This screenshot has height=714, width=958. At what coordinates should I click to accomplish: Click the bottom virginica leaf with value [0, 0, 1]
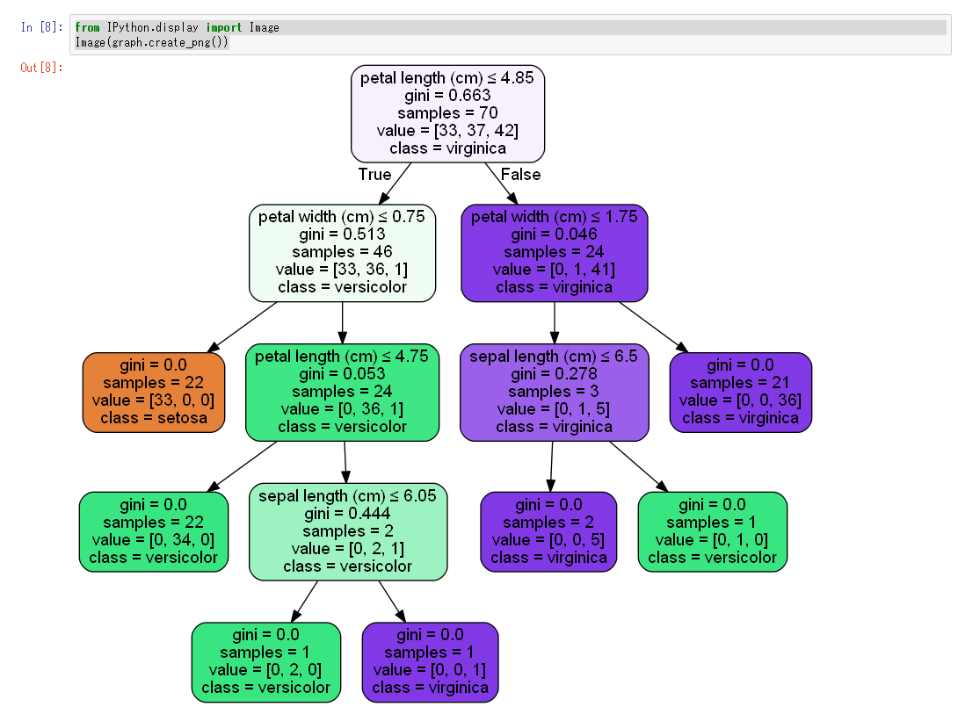[x=430, y=662]
